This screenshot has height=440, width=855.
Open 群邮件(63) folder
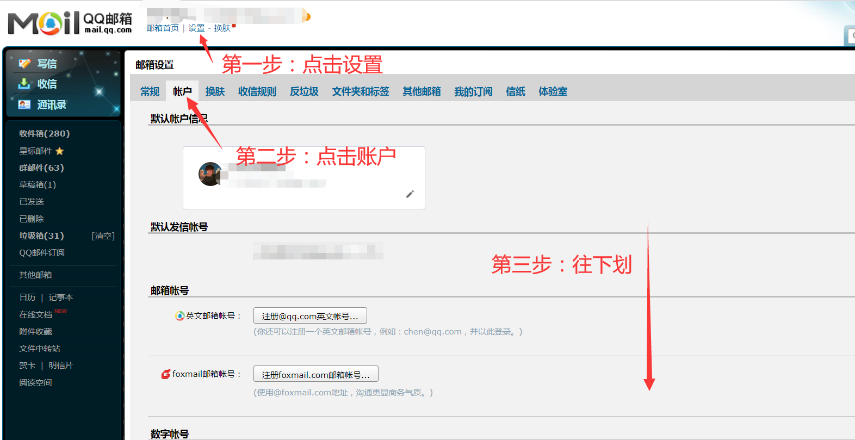[41, 168]
